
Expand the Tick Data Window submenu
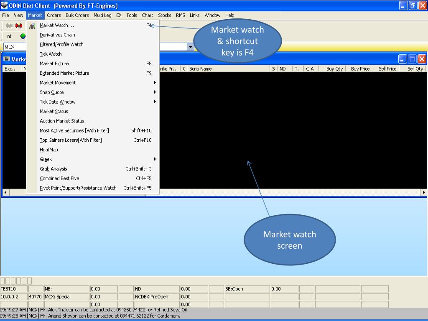point(93,102)
